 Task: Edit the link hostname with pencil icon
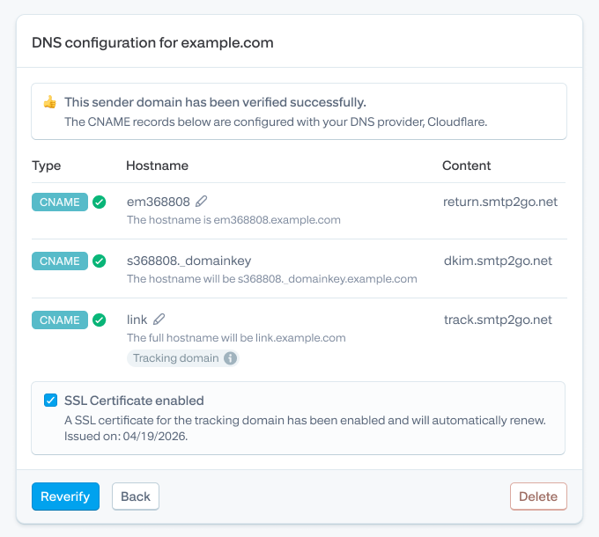pyautogui.click(x=159, y=319)
